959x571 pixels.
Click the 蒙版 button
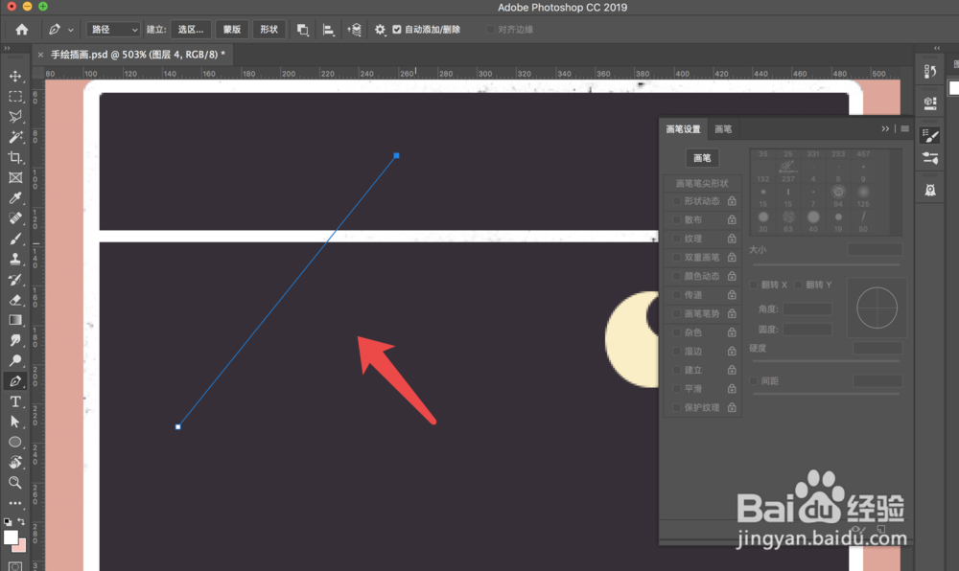[x=232, y=30]
